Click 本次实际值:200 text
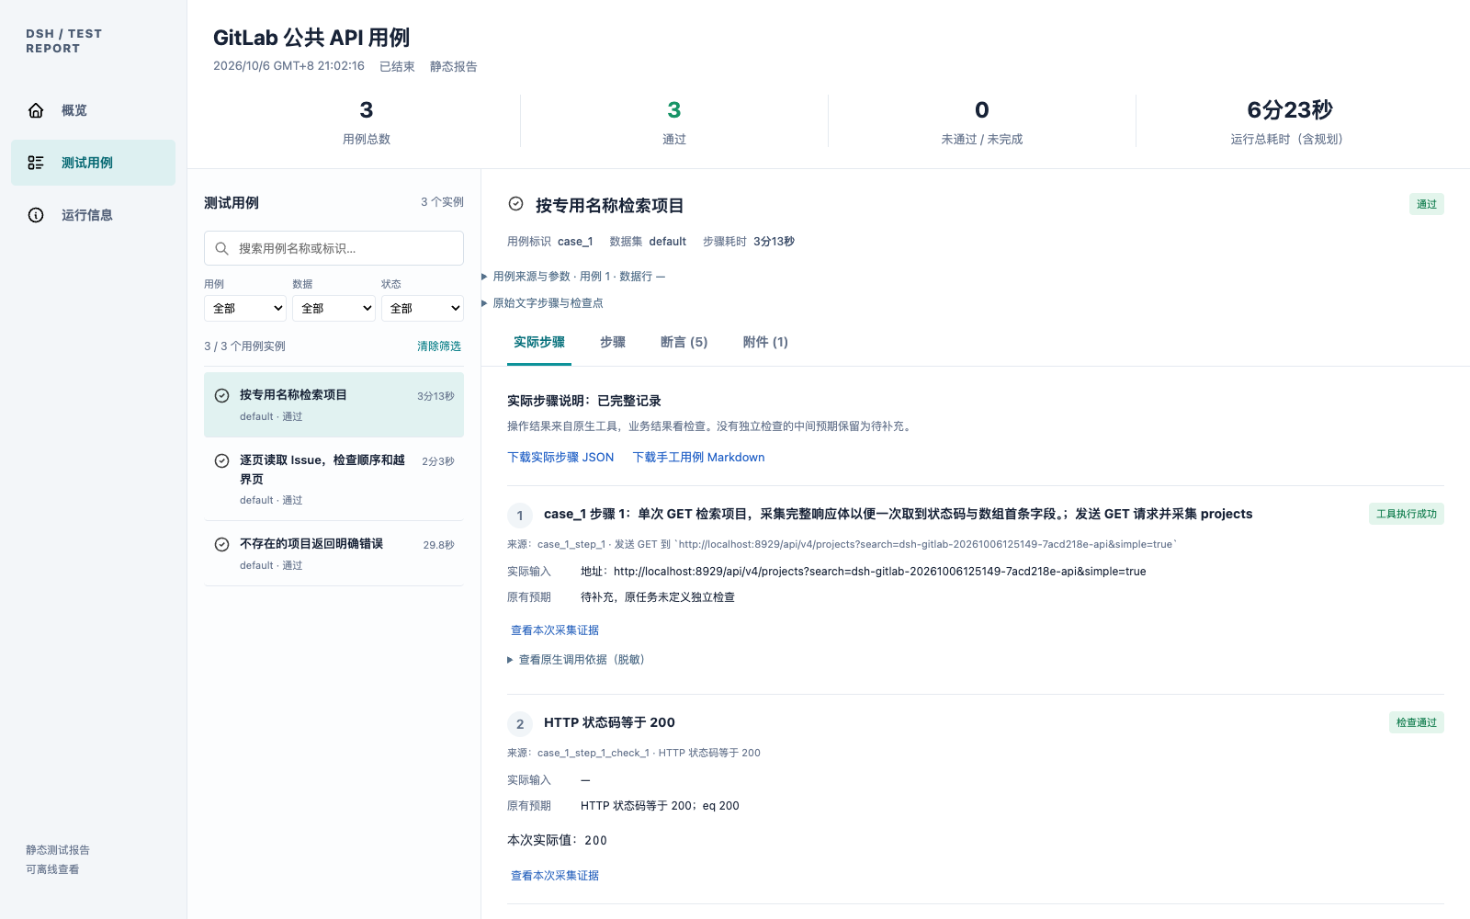This screenshot has width=1470, height=919. 557,840
